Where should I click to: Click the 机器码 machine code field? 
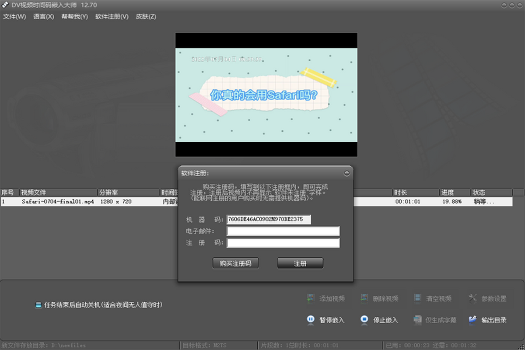[269, 219]
